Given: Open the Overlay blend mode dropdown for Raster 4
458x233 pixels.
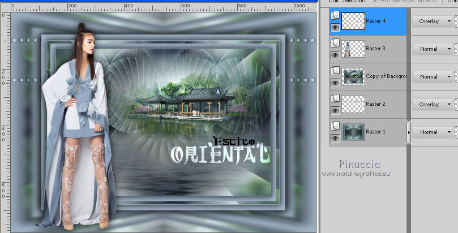Looking at the screenshot, I should pyautogui.click(x=433, y=21).
